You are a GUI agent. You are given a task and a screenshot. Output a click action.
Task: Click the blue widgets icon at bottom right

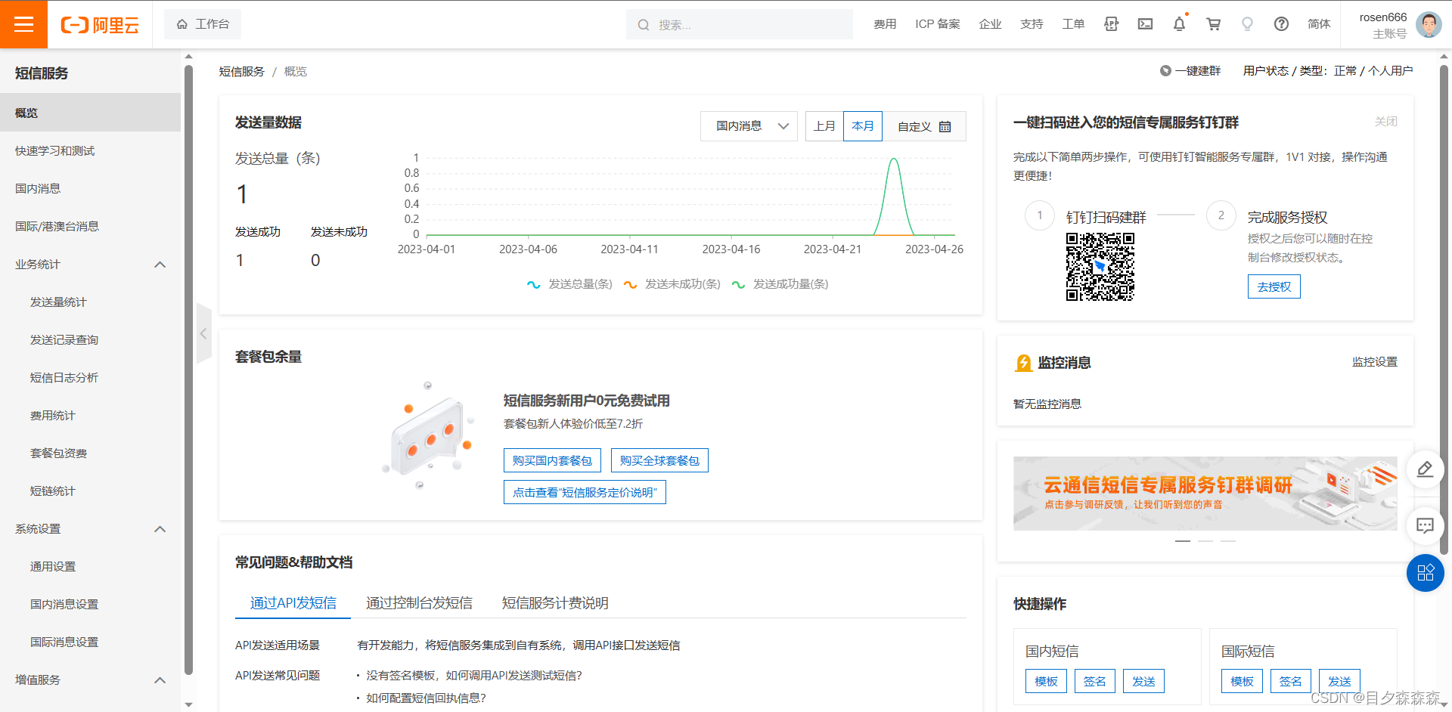[1425, 573]
